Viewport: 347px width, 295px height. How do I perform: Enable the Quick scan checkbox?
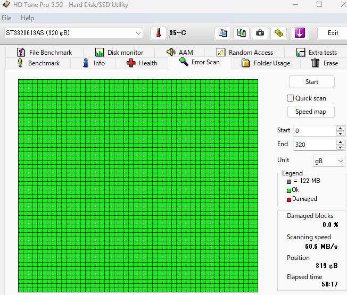pos(290,98)
